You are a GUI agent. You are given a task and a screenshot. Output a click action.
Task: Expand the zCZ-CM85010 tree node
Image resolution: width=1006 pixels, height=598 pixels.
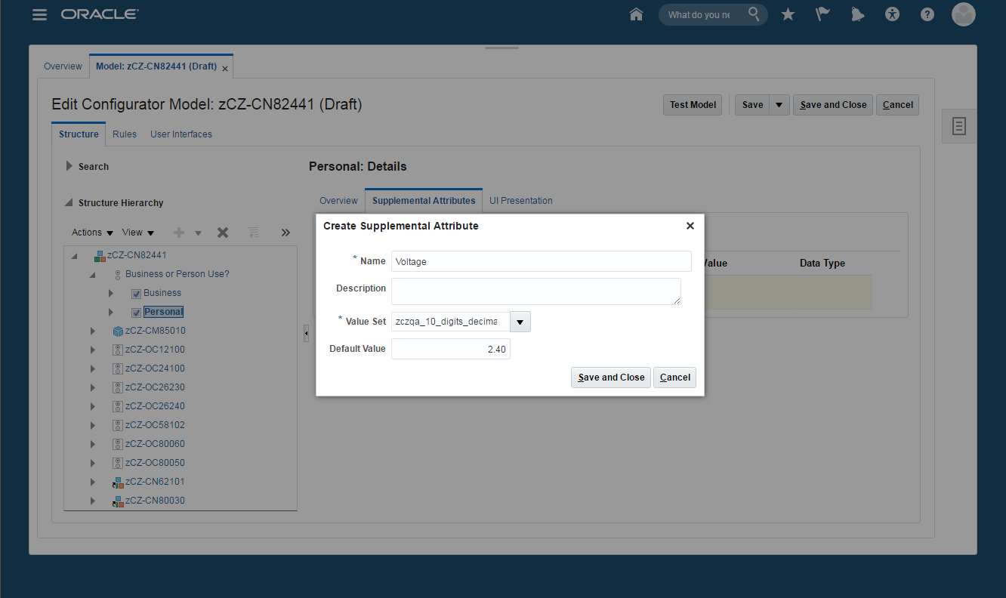pyautogui.click(x=93, y=331)
